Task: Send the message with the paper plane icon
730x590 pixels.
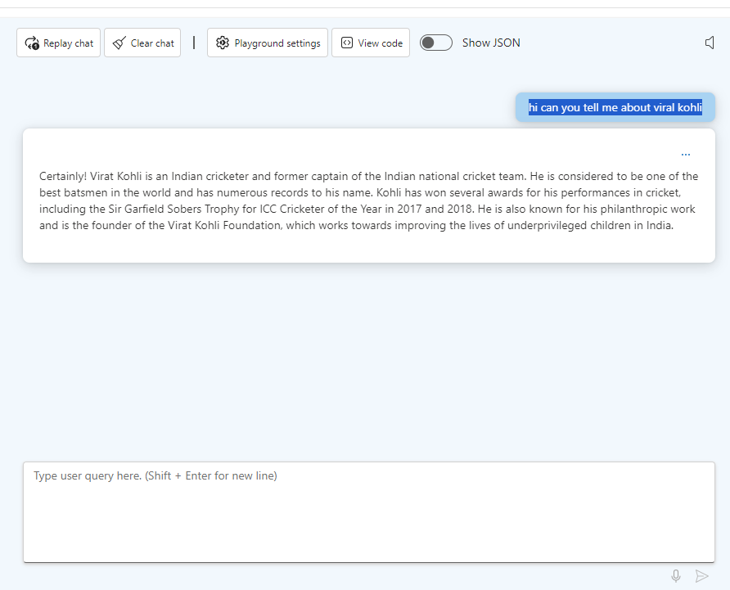Action: [701, 576]
